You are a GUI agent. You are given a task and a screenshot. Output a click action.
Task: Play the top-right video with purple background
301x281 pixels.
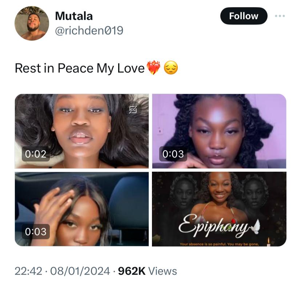pos(219,131)
